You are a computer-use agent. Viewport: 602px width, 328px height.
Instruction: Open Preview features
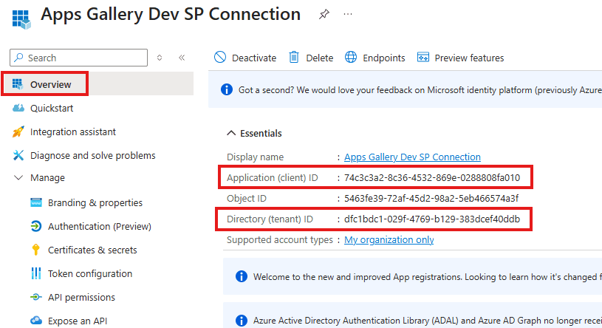pos(469,58)
